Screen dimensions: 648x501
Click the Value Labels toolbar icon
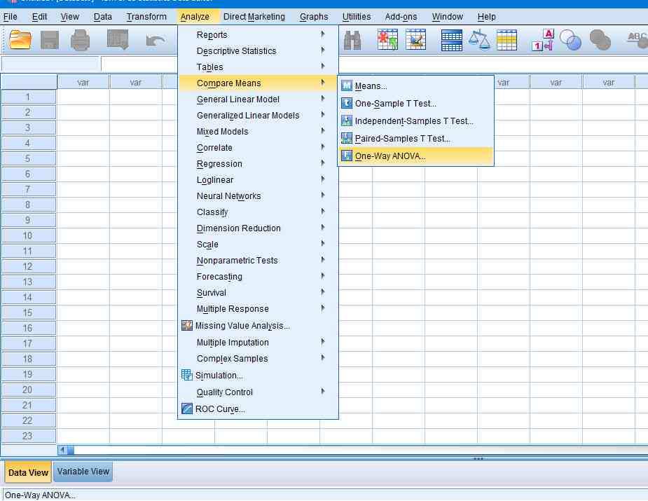coord(543,40)
